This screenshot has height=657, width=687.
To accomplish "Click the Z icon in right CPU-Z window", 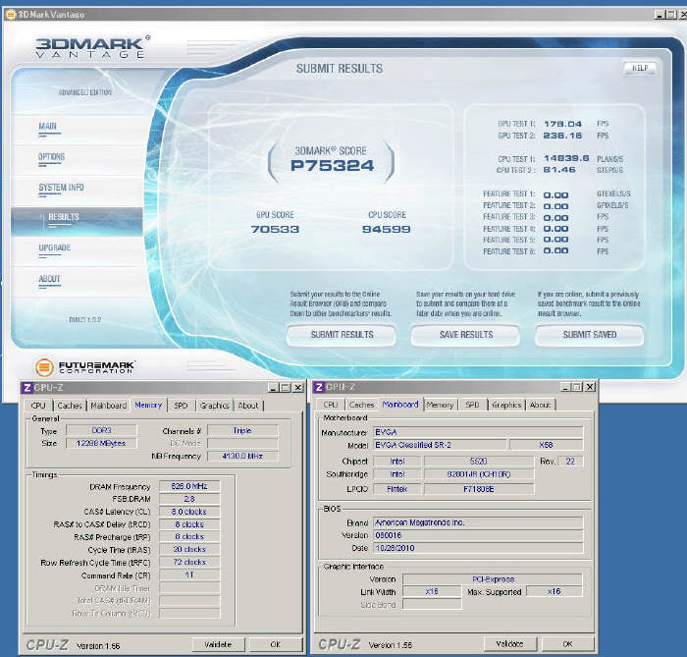I will tap(319, 387).
